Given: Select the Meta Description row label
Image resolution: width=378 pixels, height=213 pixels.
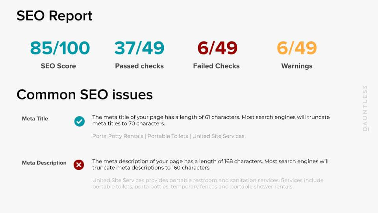Looking at the screenshot, I should [x=44, y=163].
